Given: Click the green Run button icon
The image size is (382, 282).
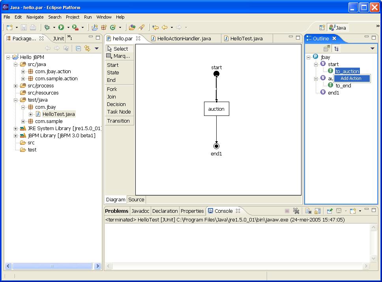Looking at the screenshot, I should pos(61,27).
